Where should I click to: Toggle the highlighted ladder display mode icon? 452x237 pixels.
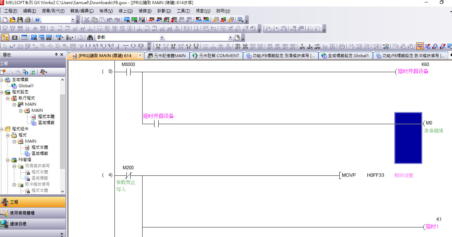pos(420,46)
